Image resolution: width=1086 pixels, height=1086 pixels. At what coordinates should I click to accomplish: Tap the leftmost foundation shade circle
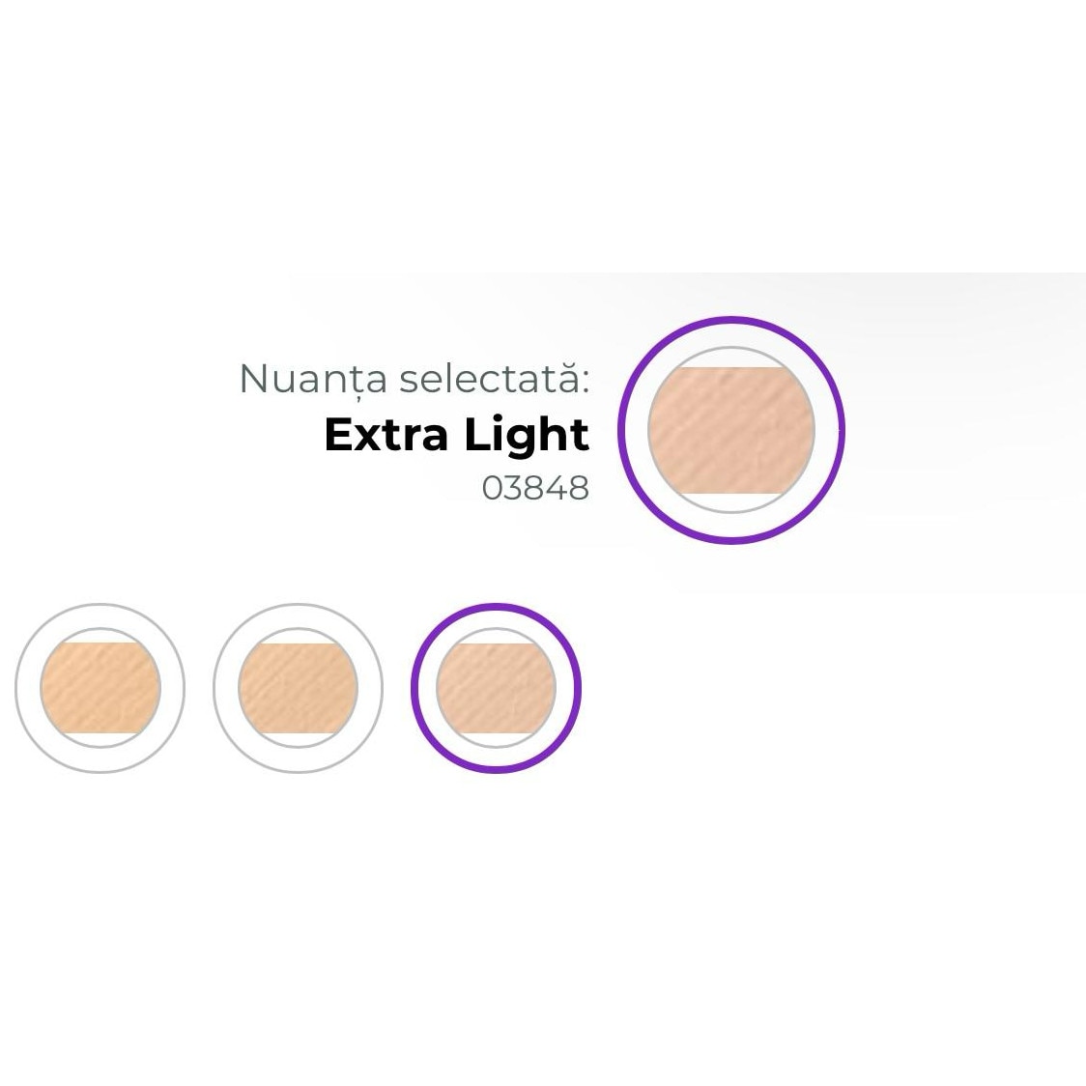[100, 689]
